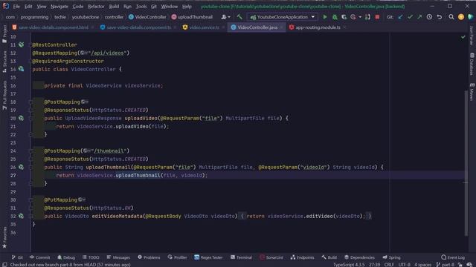
Task: Open the Spring tool window
Action: [392, 257]
